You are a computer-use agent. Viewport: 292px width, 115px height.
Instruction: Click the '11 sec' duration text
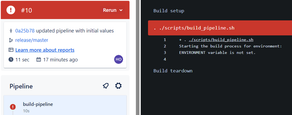tap(22, 60)
